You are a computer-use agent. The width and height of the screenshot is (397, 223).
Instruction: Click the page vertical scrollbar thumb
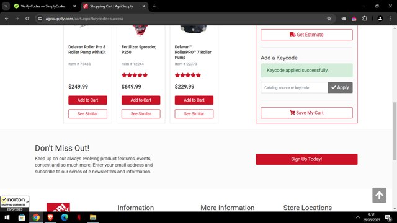click(x=395, y=131)
